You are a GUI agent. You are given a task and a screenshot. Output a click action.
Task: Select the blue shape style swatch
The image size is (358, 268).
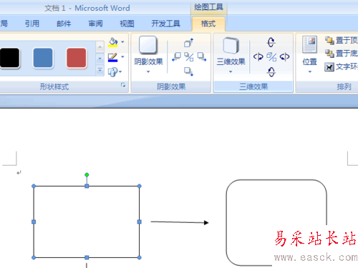click(43, 58)
